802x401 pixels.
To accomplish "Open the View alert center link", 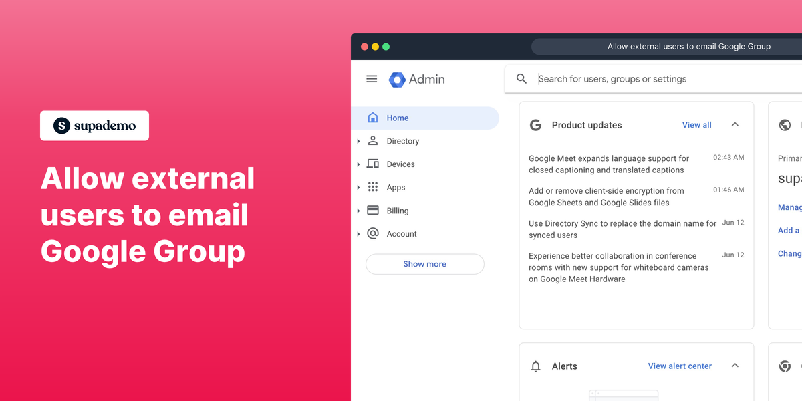I will (x=679, y=366).
